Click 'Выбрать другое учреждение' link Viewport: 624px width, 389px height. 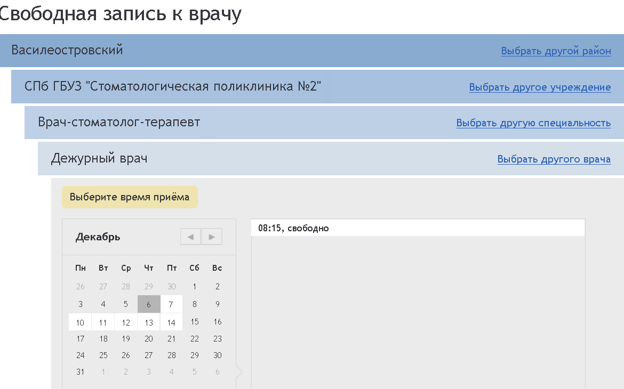[540, 87]
